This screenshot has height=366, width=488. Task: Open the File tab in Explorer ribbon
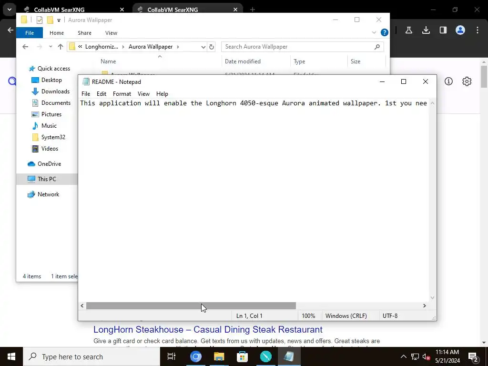(x=30, y=33)
